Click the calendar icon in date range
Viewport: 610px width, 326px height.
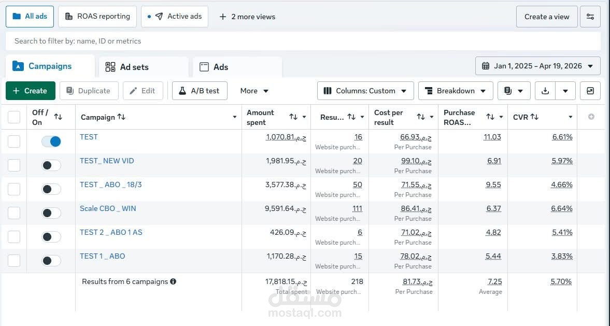pos(486,66)
